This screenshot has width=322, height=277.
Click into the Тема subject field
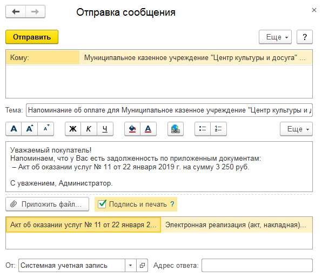[169, 110]
